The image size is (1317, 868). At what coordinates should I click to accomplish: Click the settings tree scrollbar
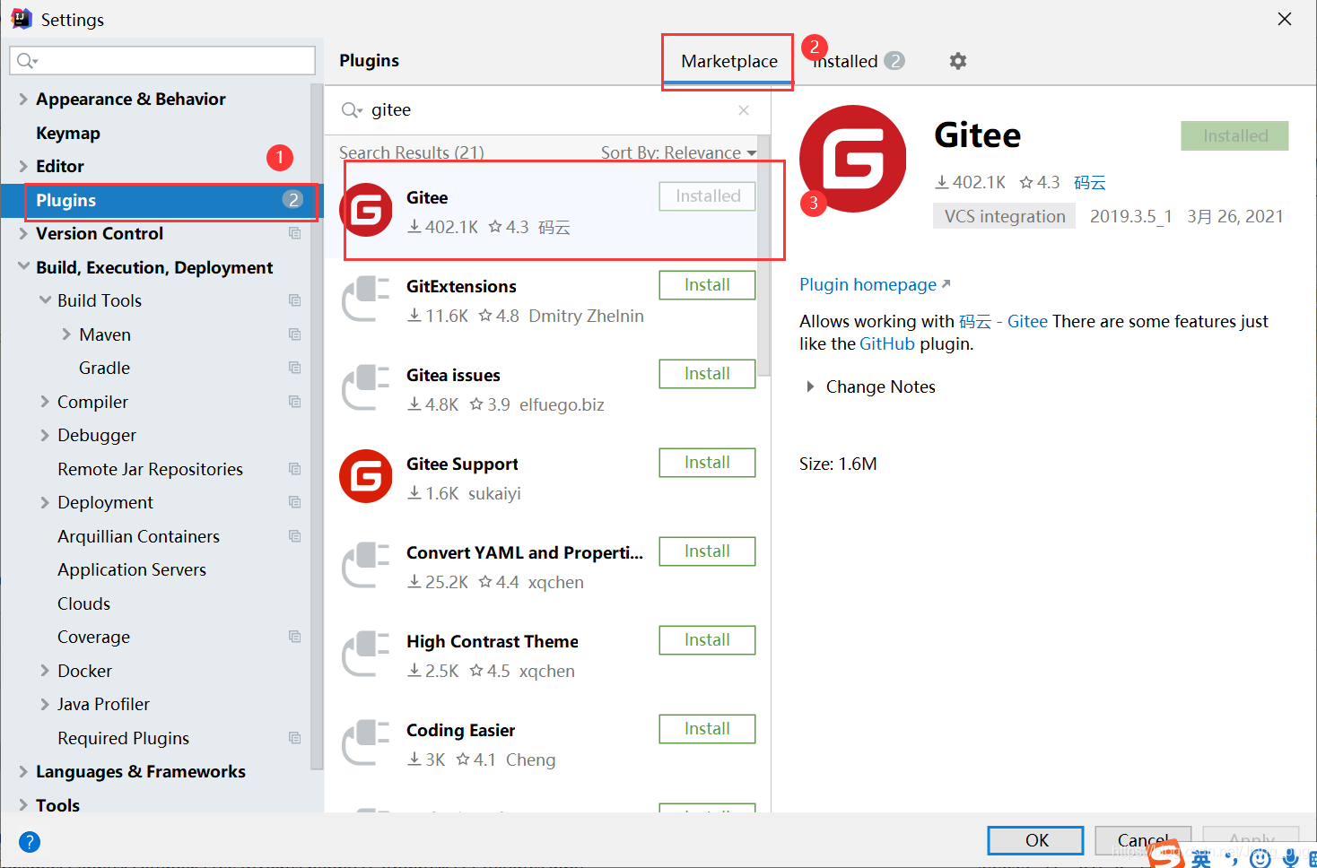[317, 427]
